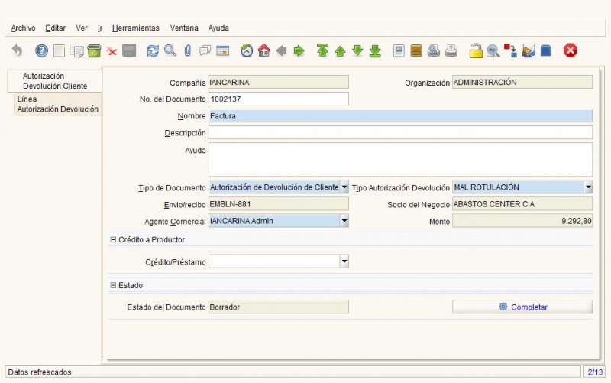Open the Tipo de Documento dropdown arrow

344,187
